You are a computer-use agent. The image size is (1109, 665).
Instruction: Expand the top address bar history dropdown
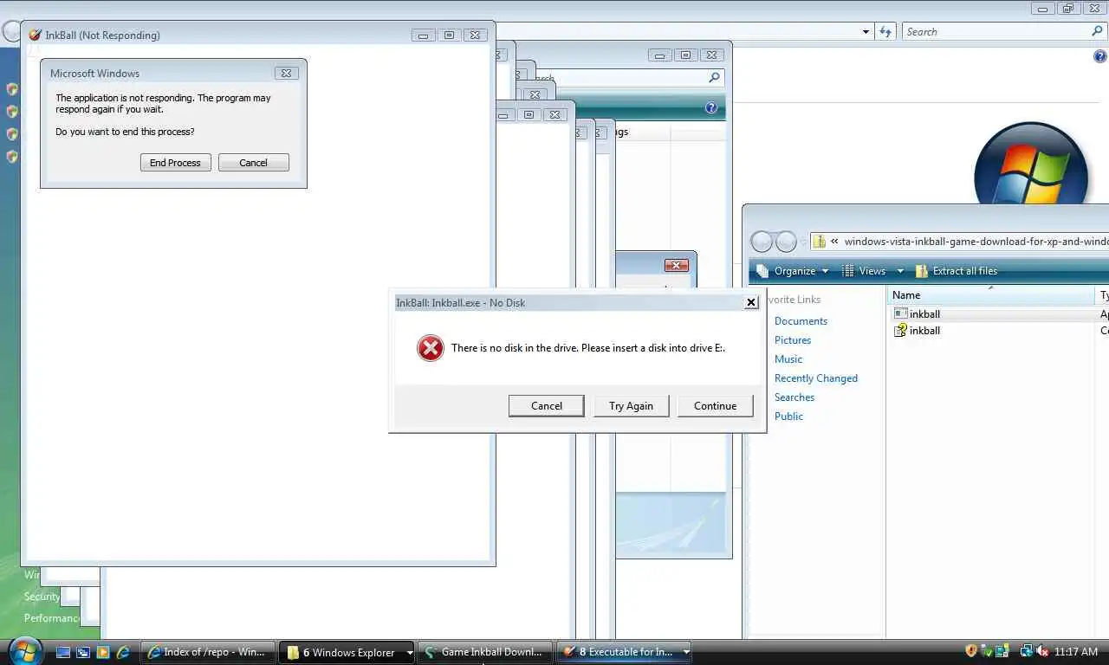pyautogui.click(x=866, y=32)
